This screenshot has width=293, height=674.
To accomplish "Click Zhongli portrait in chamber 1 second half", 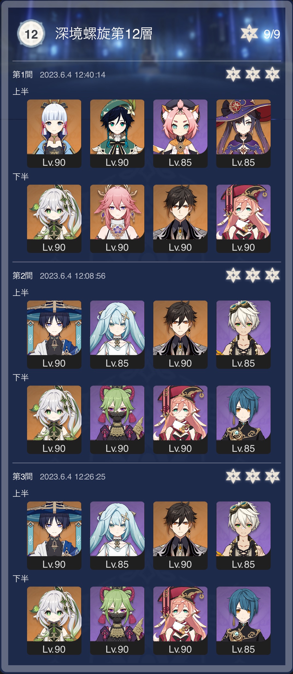I will pos(180,219).
